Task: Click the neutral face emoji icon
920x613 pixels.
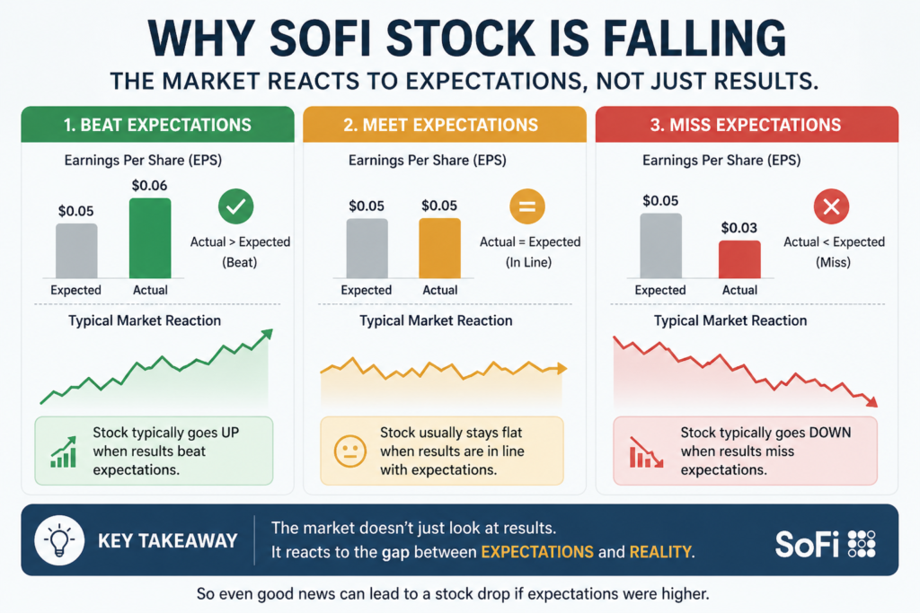Action: click(x=350, y=451)
